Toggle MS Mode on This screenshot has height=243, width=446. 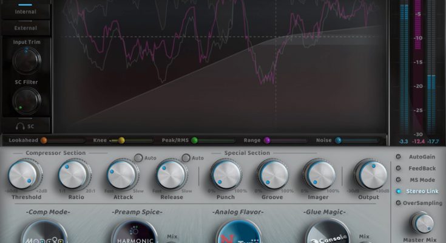[399, 180]
